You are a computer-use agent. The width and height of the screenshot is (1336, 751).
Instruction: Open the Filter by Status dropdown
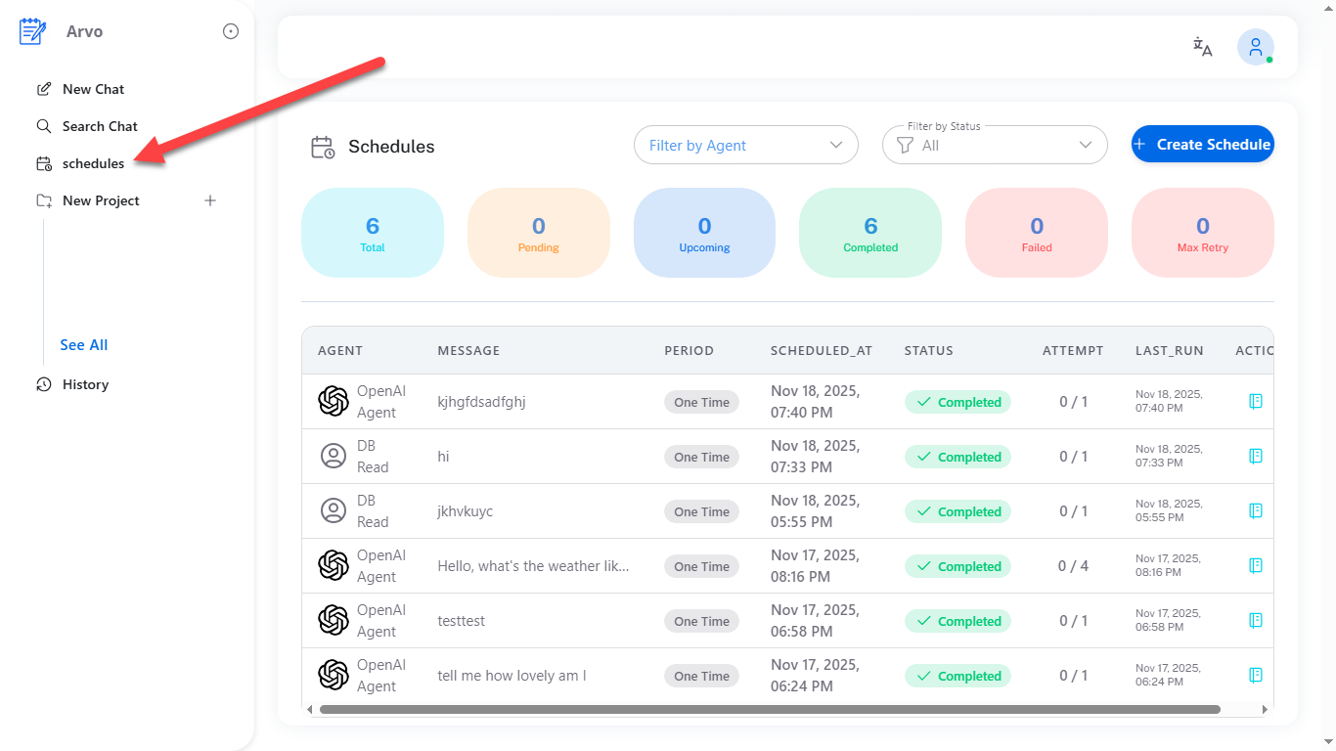[995, 146]
